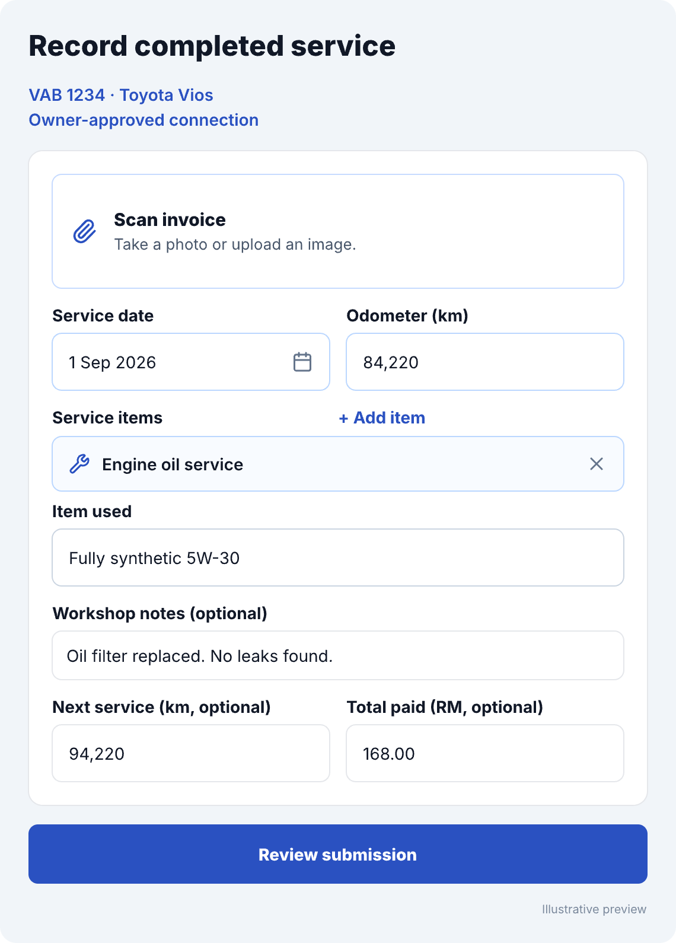
Task: Click the Odometer (km) label
Action: 407,316
